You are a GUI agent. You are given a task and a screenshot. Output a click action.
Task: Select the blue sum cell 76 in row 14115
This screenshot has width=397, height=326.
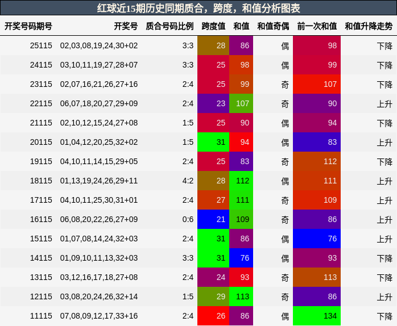click(x=241, y=258)
